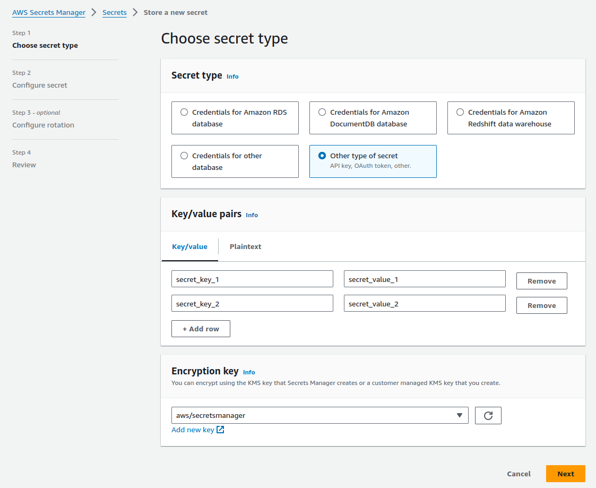Image resolution: width=596 pixels, height=488 pixels.
Task: Click Step 1 Choose secret type in sidebar
Action: pyautogui.click(x=45, y=45)
